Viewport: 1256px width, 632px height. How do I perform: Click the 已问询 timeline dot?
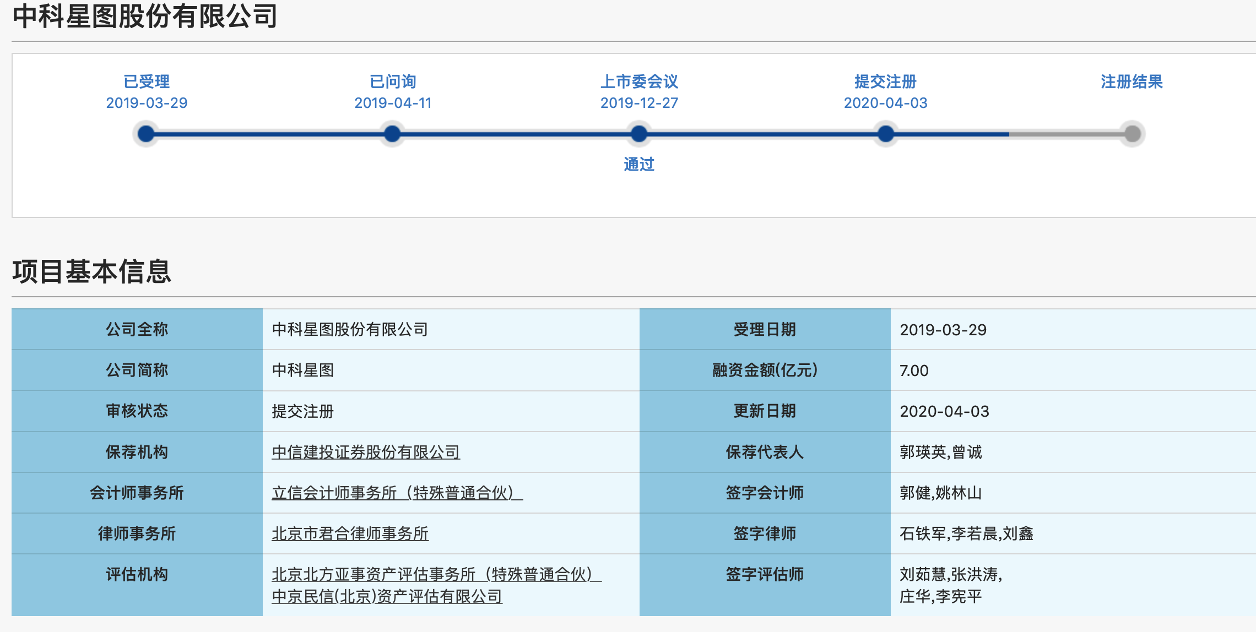(392, 134)
